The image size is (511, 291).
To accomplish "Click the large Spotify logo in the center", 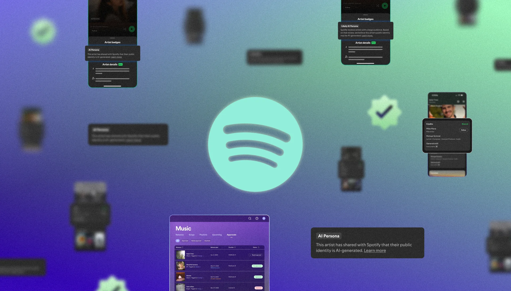I will tap(255, 144).
